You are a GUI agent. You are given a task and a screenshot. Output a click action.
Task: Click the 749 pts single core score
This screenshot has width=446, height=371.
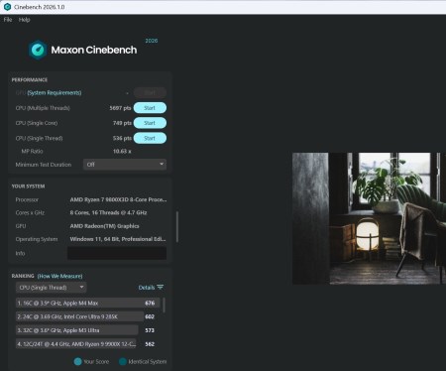[122, 123]
